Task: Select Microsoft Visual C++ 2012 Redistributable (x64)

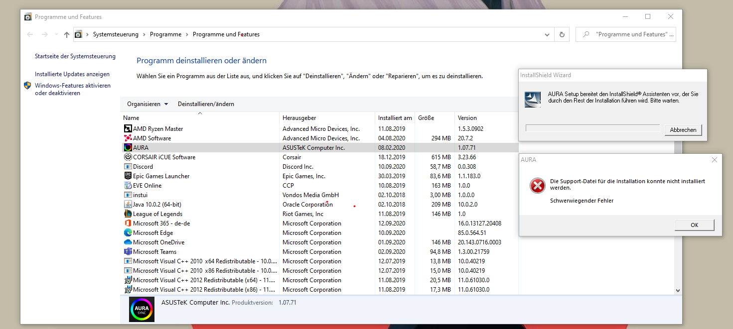Action: click(x=205, y=280)
